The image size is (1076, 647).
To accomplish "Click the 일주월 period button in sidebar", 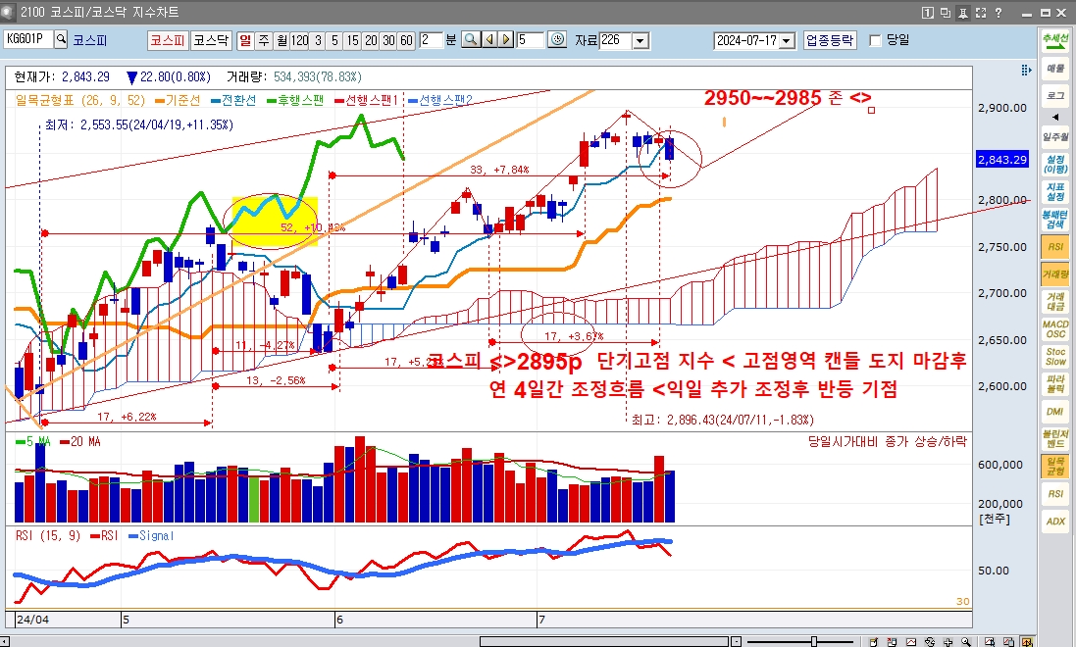I will [1054, 136].
